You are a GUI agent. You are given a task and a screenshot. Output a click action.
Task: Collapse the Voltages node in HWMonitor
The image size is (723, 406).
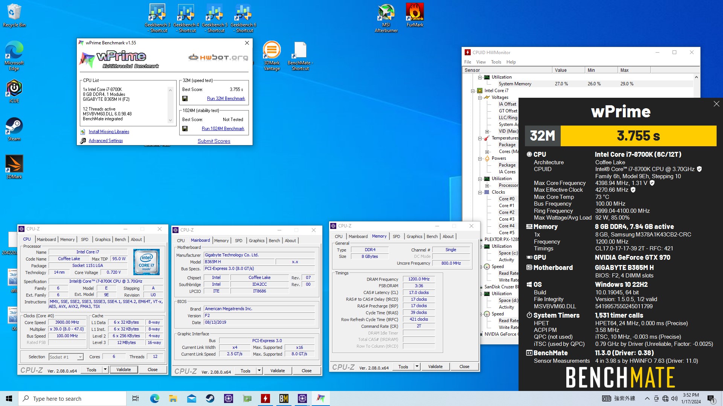click(x=480, y=97)
